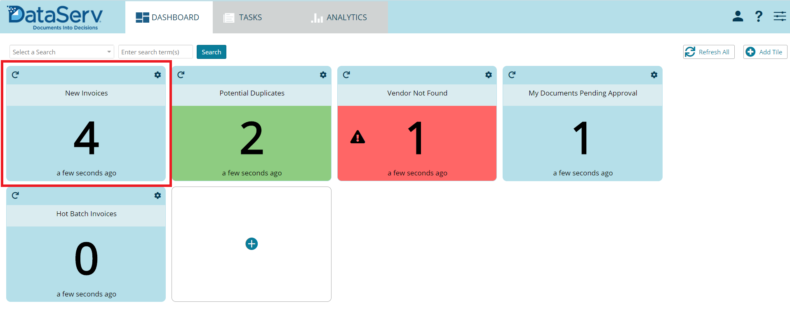Click the Refresh All button

[x=708, y=52]
